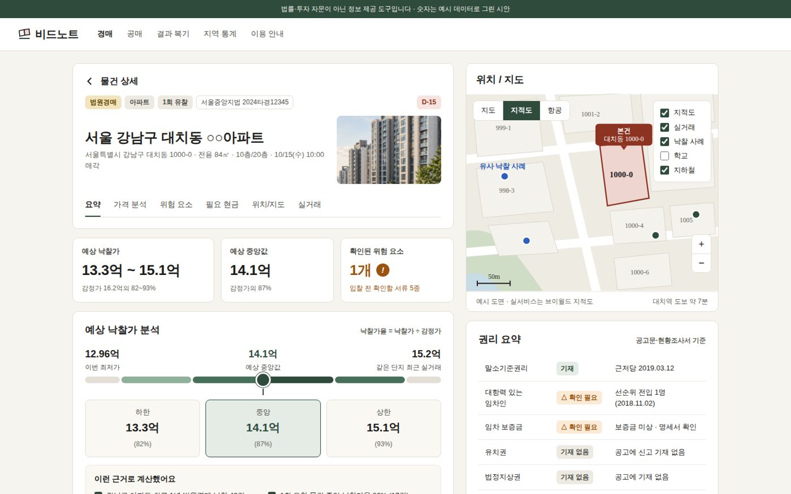
Task: Enable the 학교 layer checkbox
Action: click(x=664, y=156)
